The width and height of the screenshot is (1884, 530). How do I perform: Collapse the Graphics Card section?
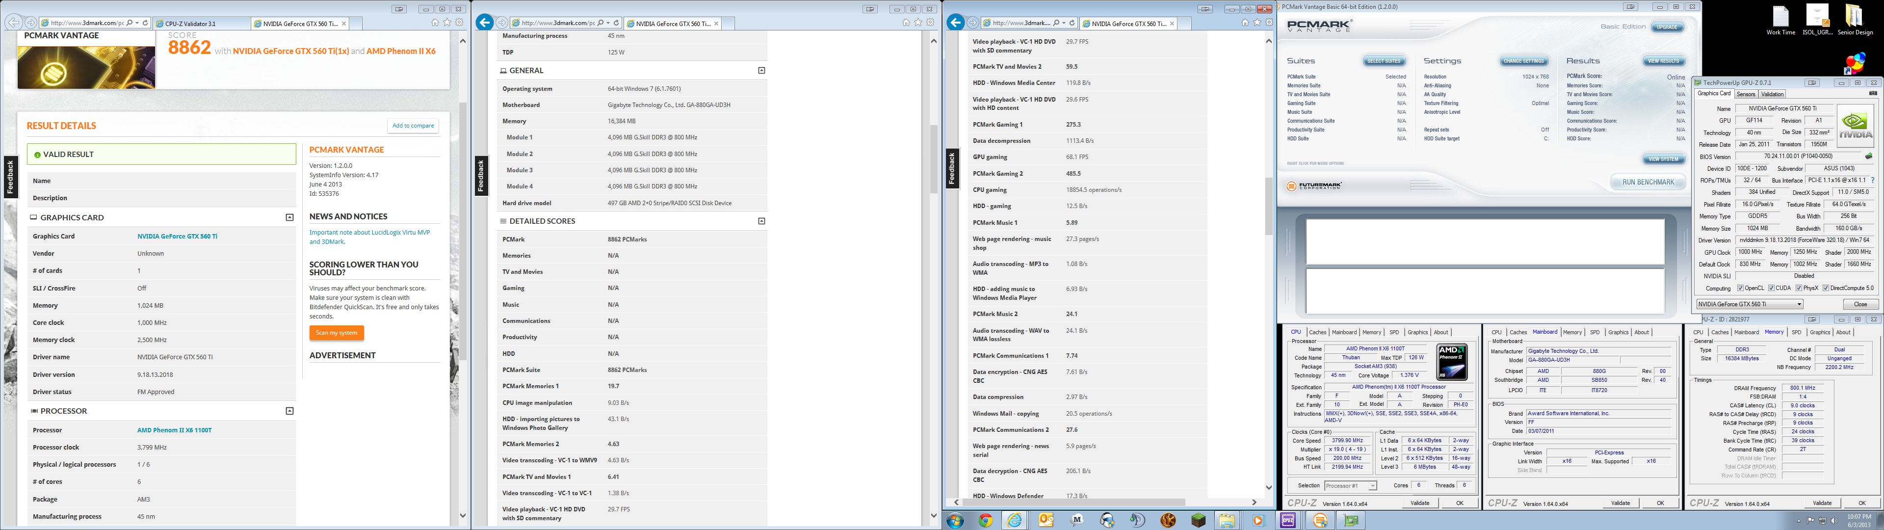tap(289, 217)
